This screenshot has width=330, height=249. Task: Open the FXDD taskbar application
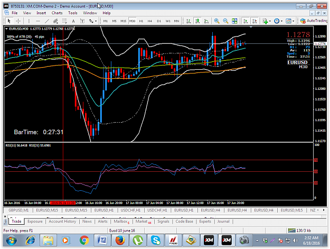point(173,240)
